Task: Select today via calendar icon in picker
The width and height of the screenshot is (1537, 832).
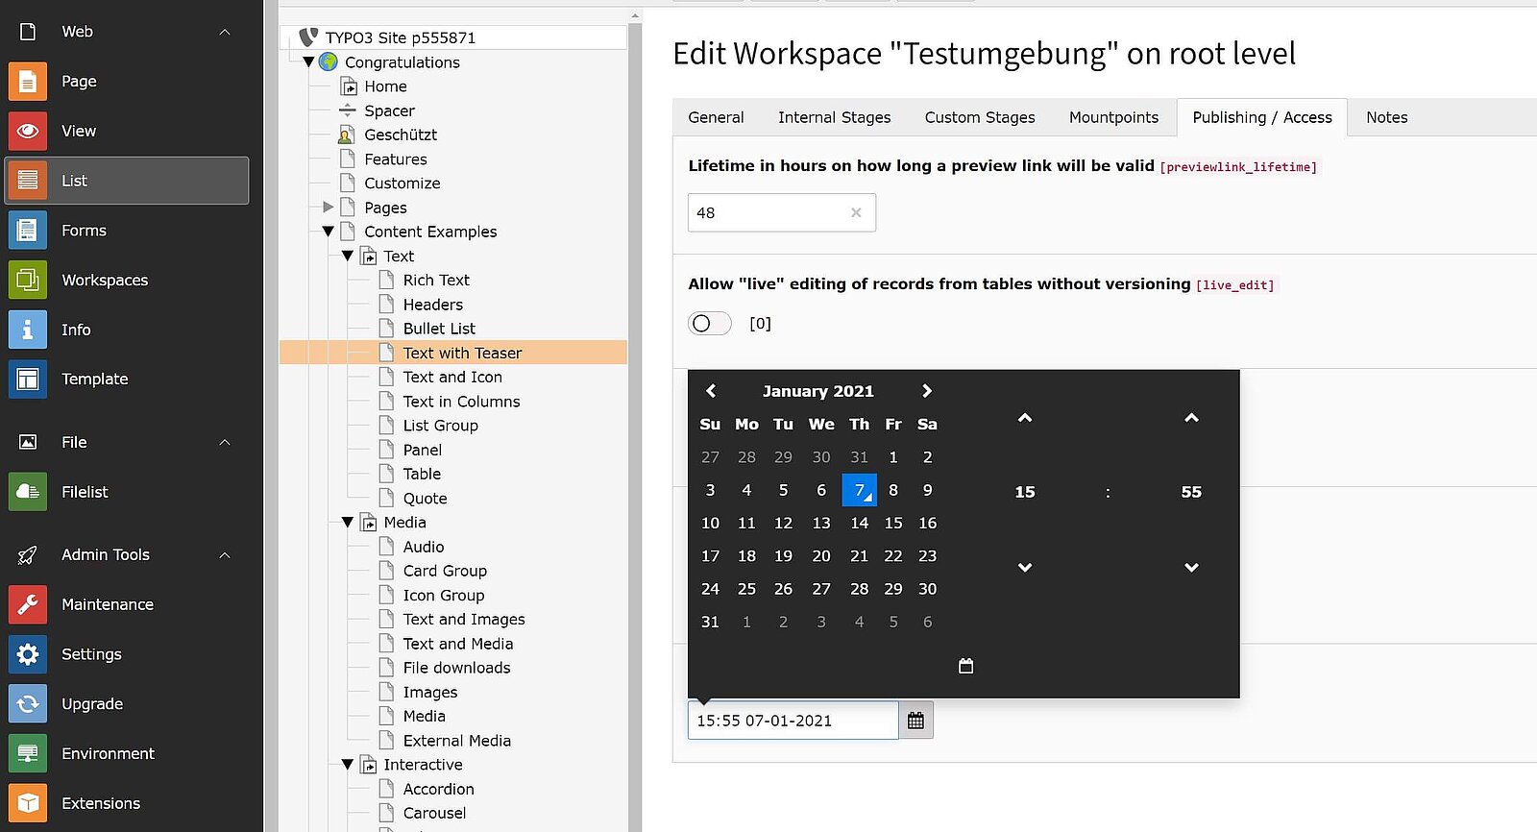Action: click(x=965, y=666)
